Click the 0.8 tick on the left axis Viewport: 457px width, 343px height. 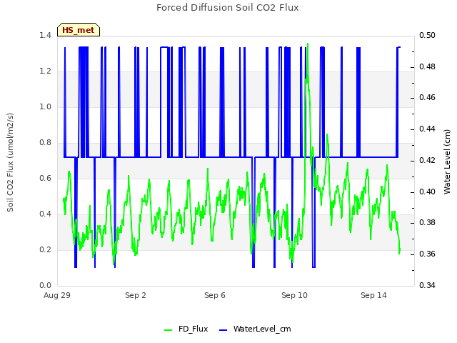45,143
